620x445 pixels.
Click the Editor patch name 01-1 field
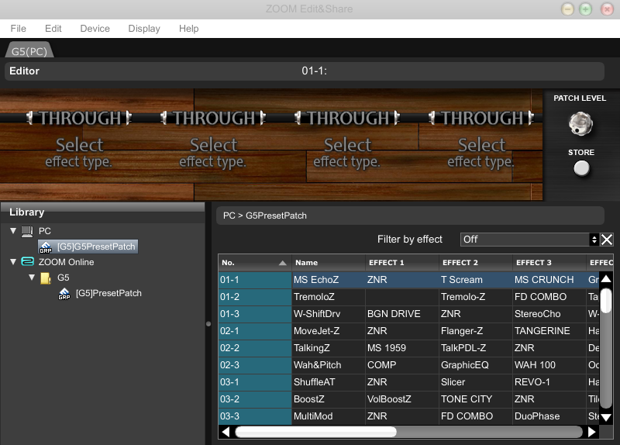[x=315, y=71]
